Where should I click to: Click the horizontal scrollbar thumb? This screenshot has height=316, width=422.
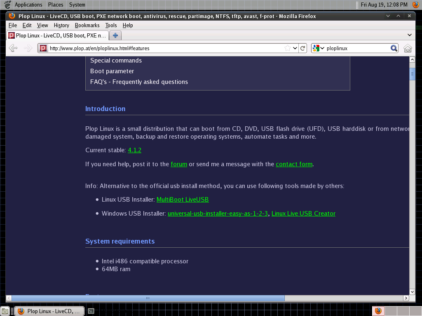[x=148, y=298]
